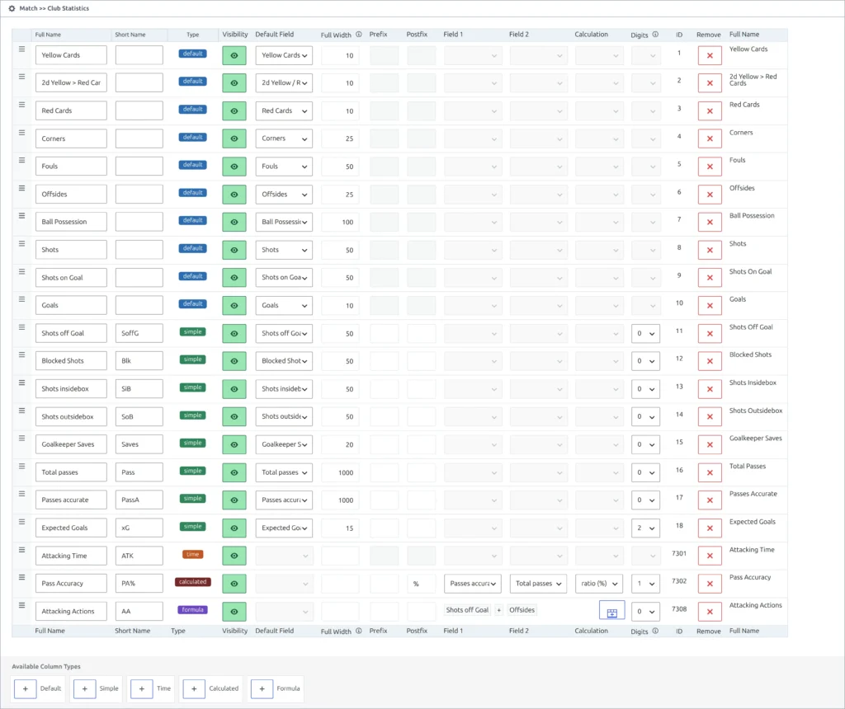Toggle visibility of Corners

[x=234, y=139]
